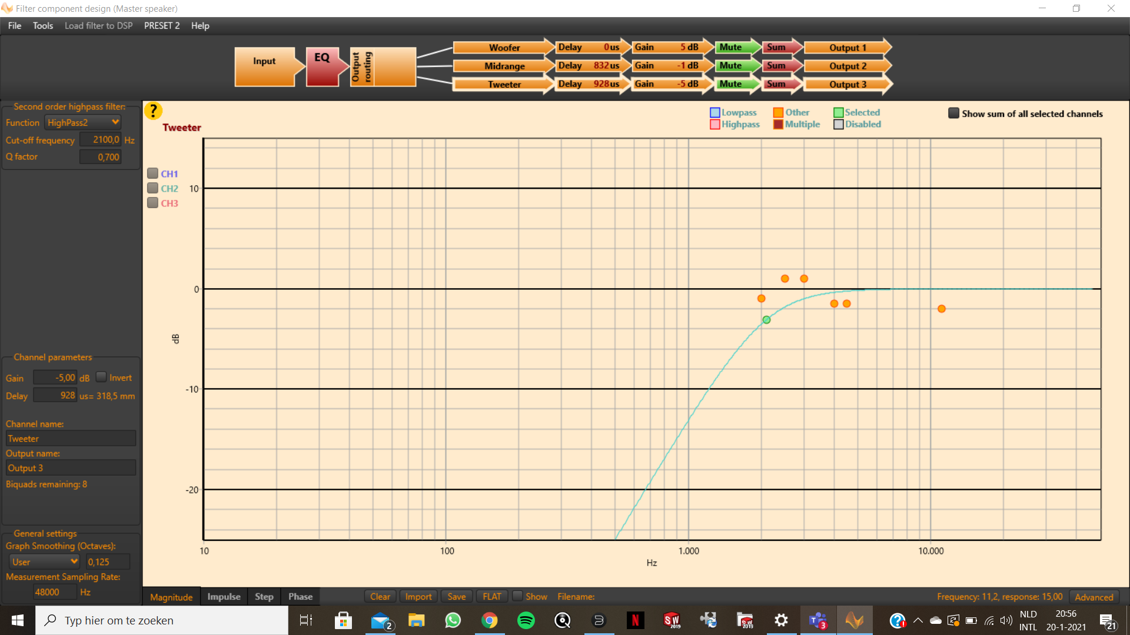Click the Sum block for Midrange row
Screen dimensions: 1130x635
782,66
